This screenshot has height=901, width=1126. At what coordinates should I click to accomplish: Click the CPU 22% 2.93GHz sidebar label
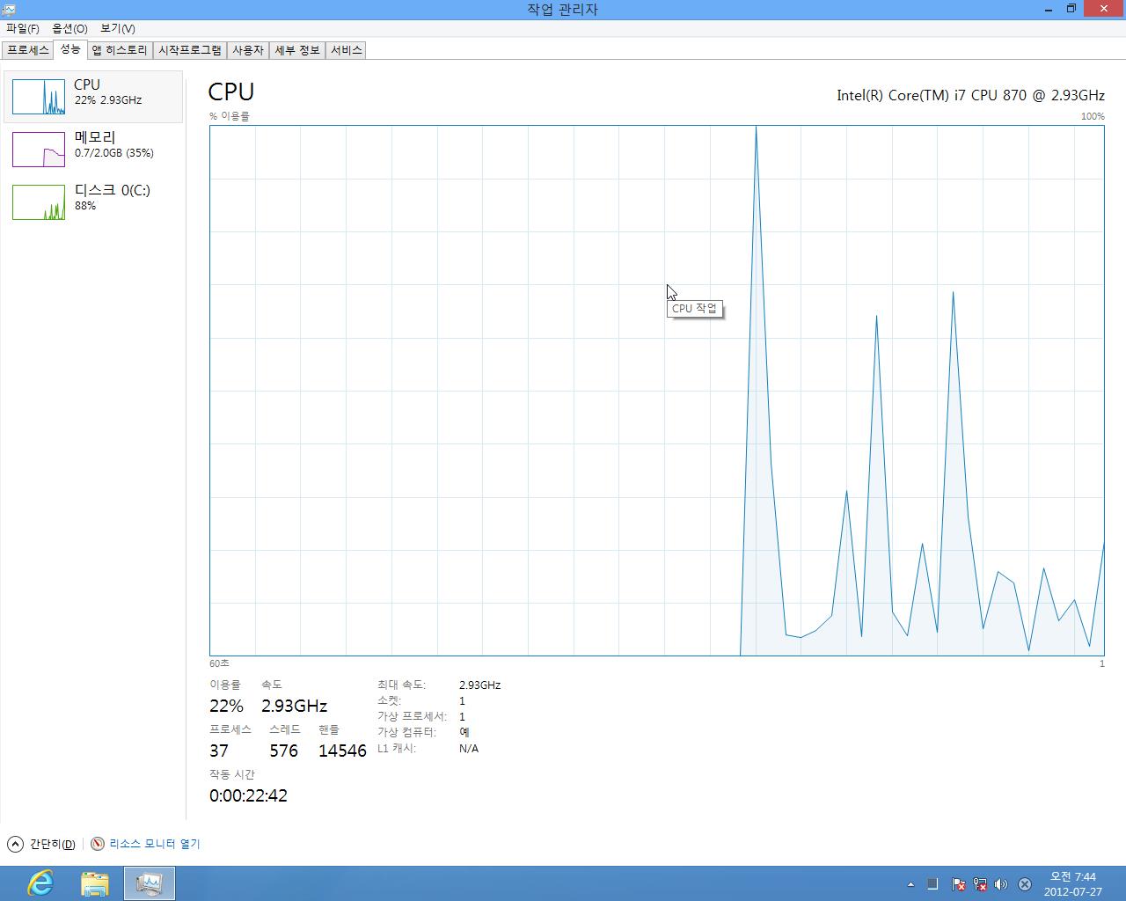[107, 92]
